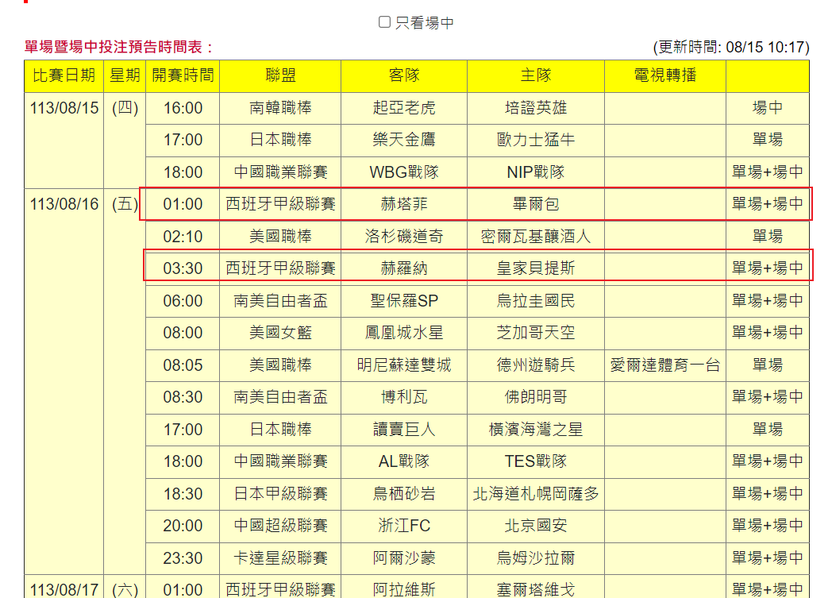Viewport: 832px width, 598px height.
Task: Click 培證英雄 team cell
Action: click(x=536, y=108)
